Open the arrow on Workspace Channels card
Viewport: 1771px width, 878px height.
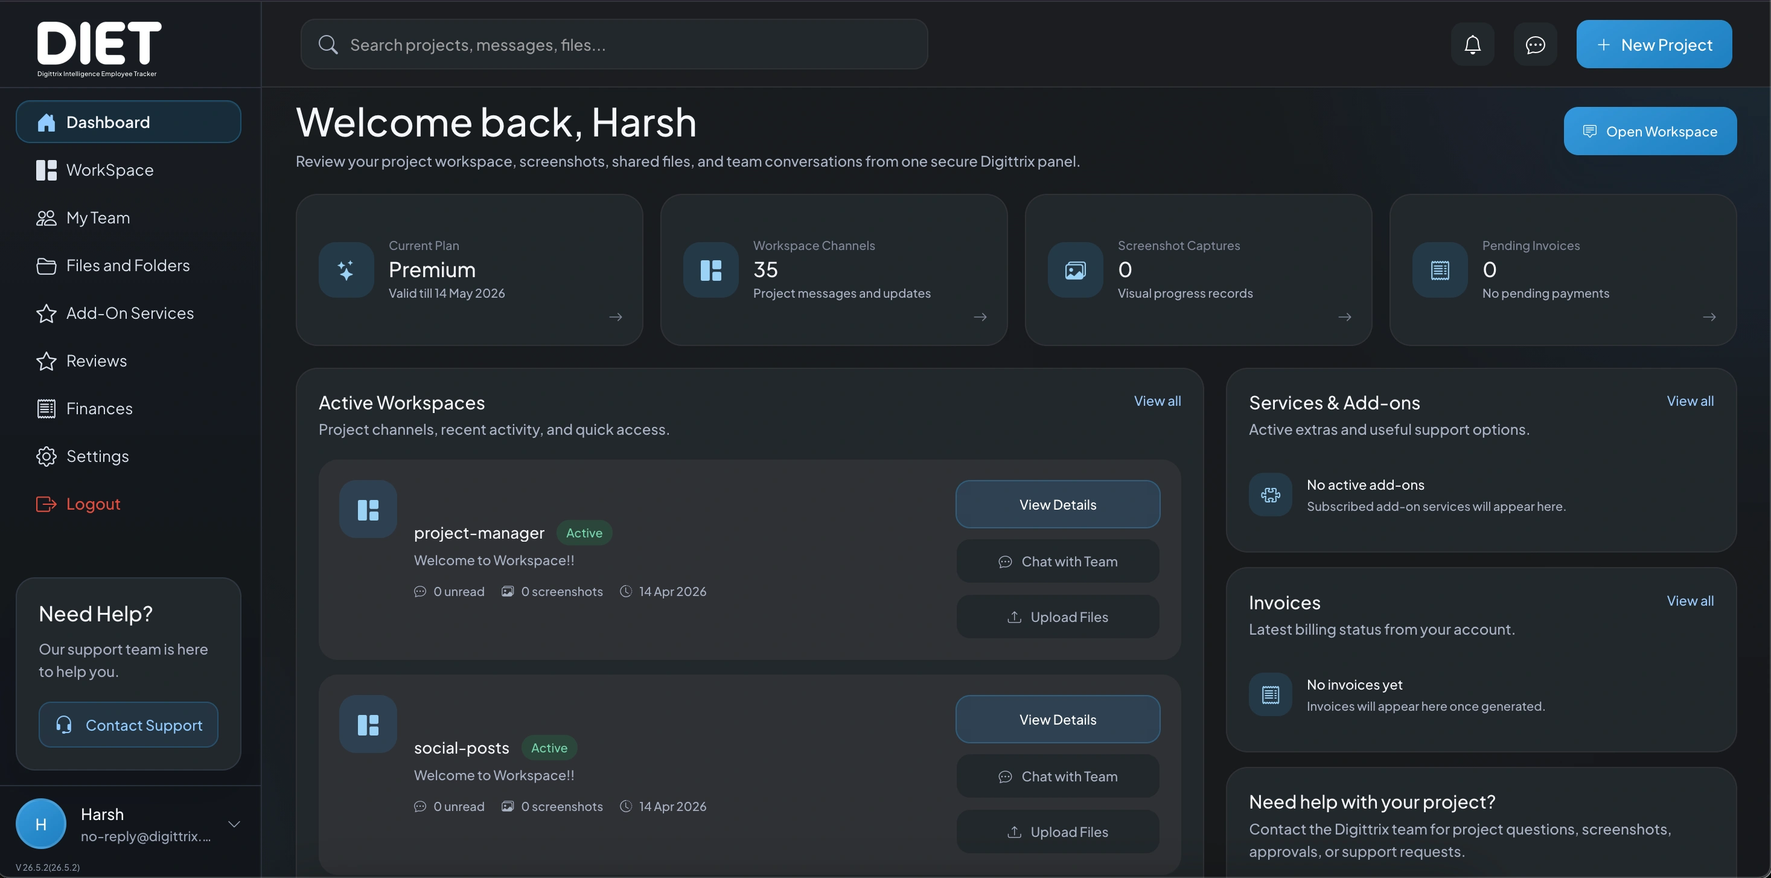tap(980, 317)
